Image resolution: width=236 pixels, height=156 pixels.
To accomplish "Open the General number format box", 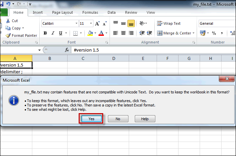I will 217,23.
